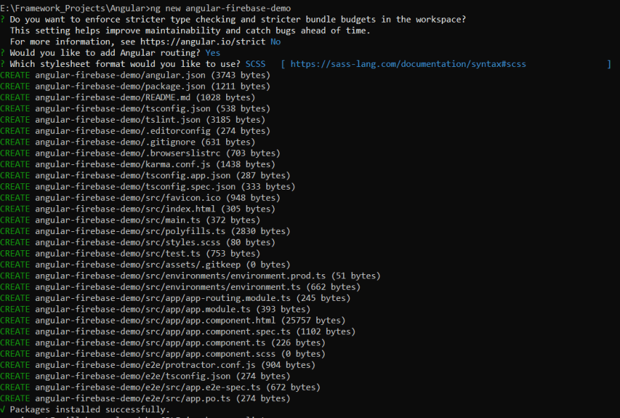Click the styles.scss file line
Screen dimensions: 620x418
click(x=137, y=242)
